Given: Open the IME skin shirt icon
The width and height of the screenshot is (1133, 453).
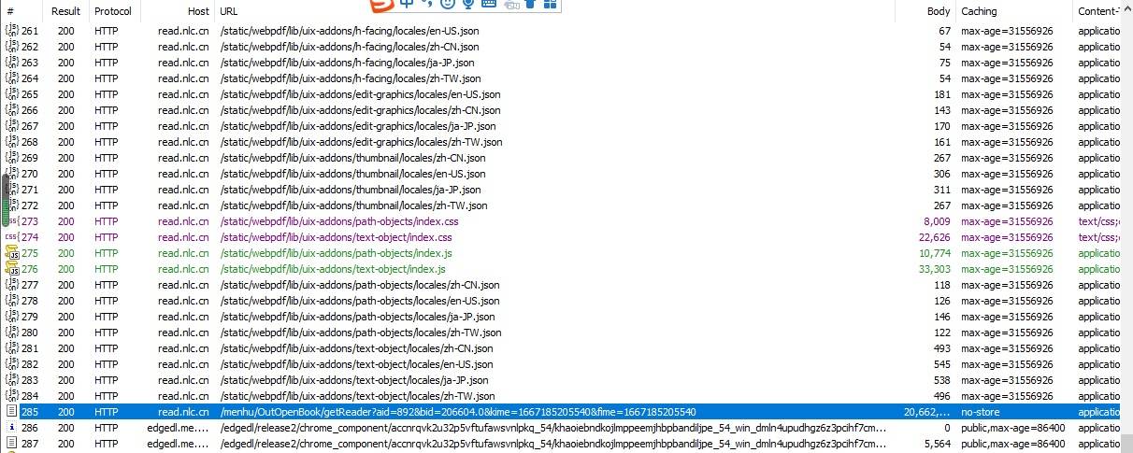Looking at the screenshot, I should coord(530,5).
